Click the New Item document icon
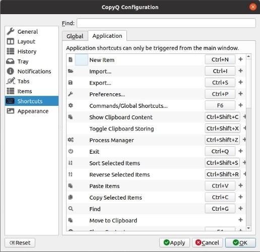This screenshot has height=252, width=260. click(x=71, y=59)
